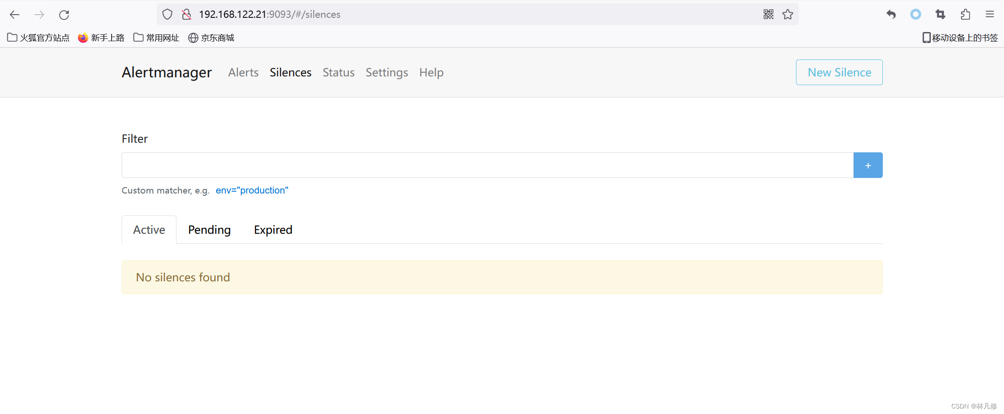The image size is (1004, 414).
Task: Switch to the Pending tab
Action: 209,230
